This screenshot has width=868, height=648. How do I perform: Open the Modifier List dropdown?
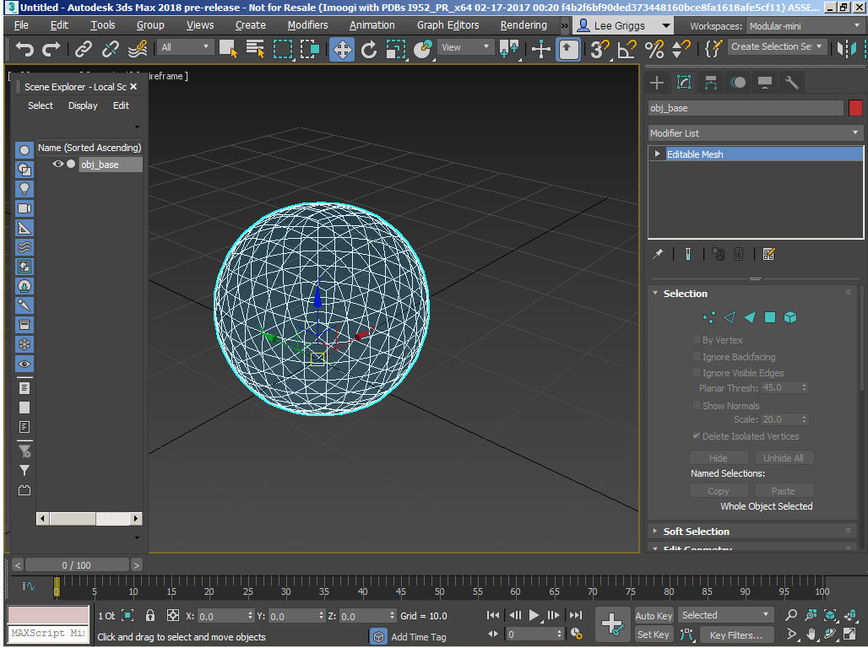[x=855, y=133]
